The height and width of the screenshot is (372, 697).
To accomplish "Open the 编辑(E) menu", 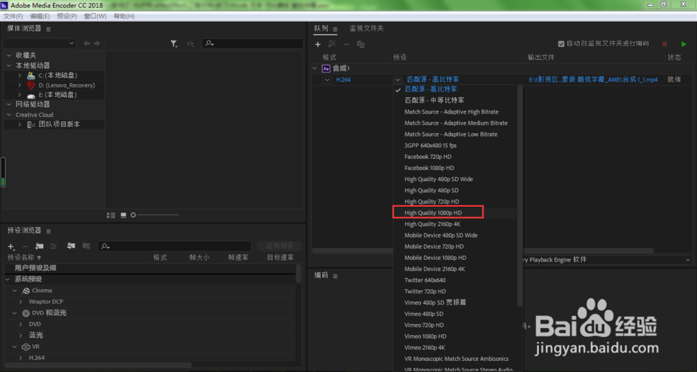I will pos(40,17).
